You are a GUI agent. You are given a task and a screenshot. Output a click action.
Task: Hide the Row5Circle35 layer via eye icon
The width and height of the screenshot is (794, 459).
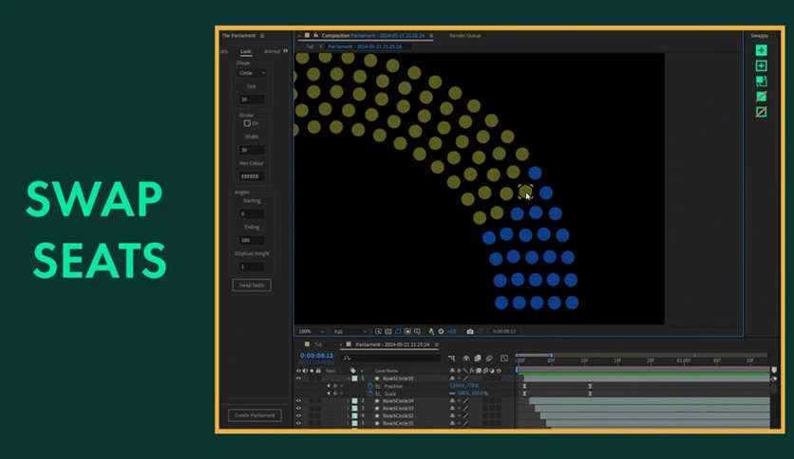[299, 378]
